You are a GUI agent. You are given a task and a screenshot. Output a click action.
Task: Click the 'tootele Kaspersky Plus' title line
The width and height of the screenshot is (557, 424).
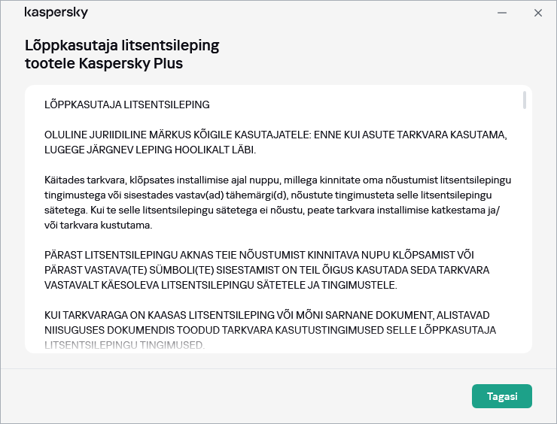(x=104, y=63)
